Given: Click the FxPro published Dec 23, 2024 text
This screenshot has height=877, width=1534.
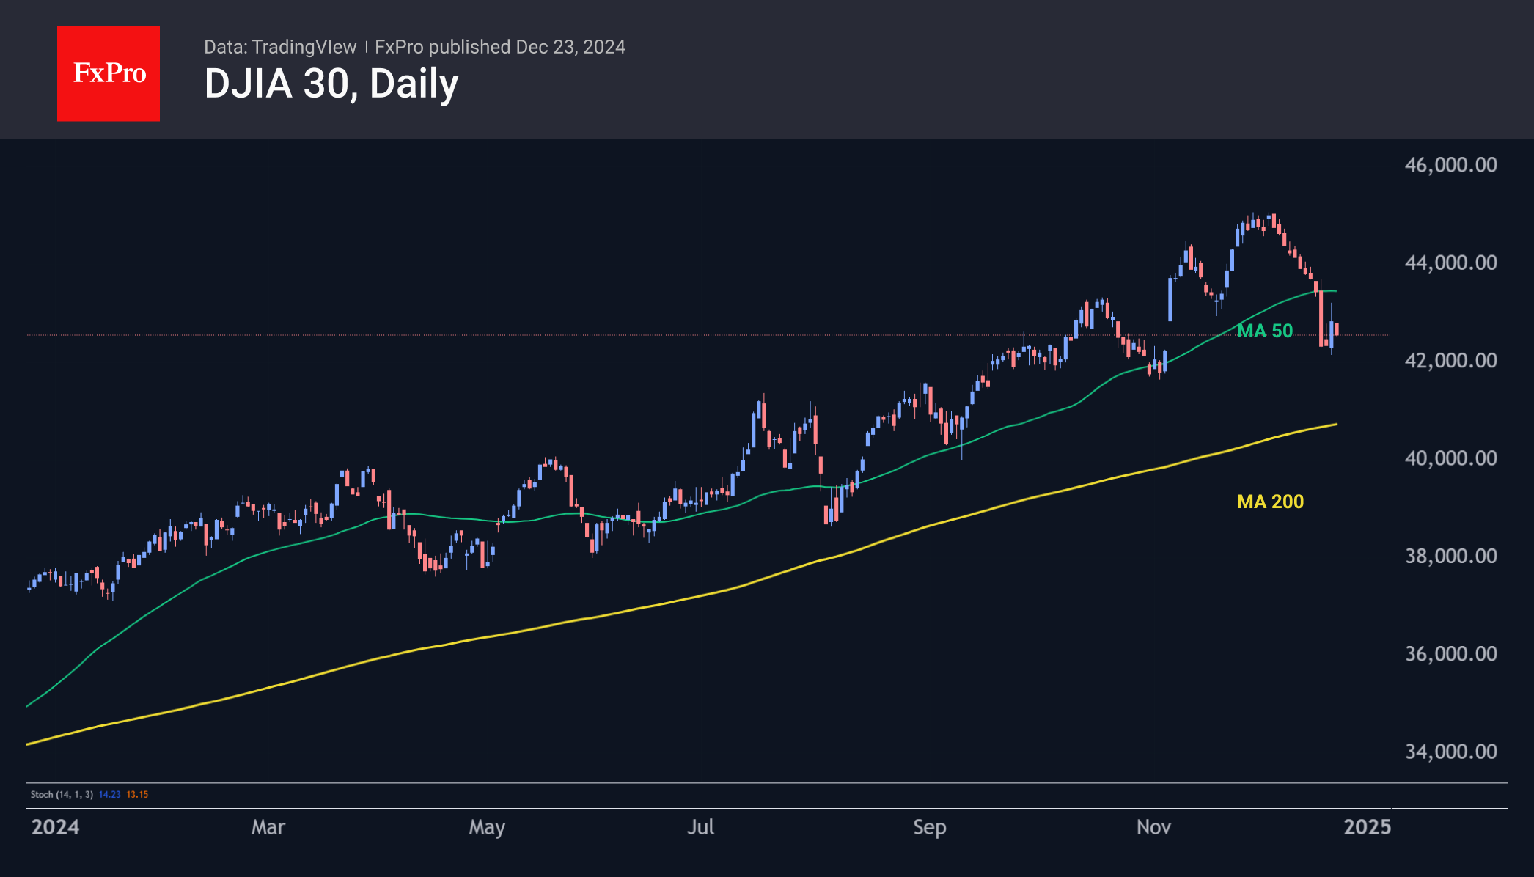Looking at the screenshot, I should tap(500, 47).
